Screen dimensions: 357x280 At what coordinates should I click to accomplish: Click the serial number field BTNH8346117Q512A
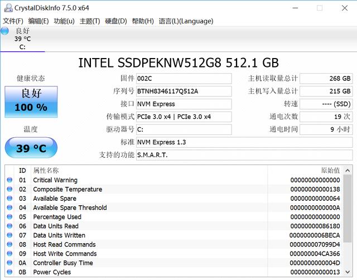[184, 91]
